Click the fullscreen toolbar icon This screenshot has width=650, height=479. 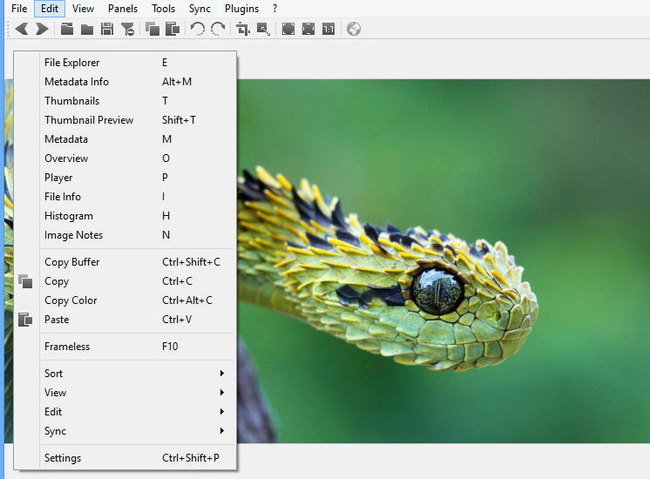(x=288, y=29)
